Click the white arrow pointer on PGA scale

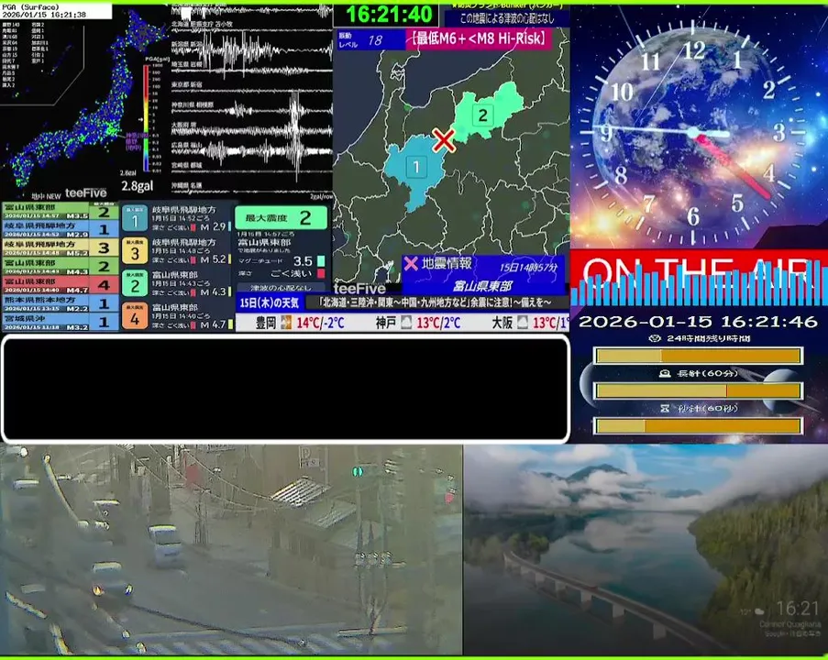pyautogui.click(x=141, y=120)
